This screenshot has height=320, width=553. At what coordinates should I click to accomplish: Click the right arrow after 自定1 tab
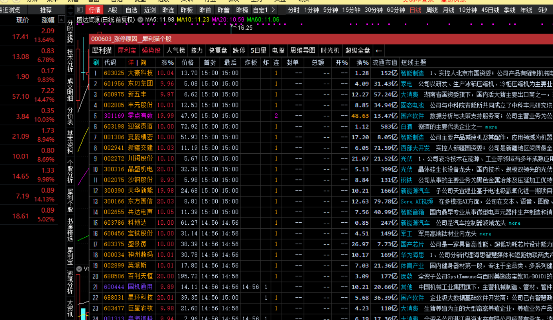click(x=273, y=10)
